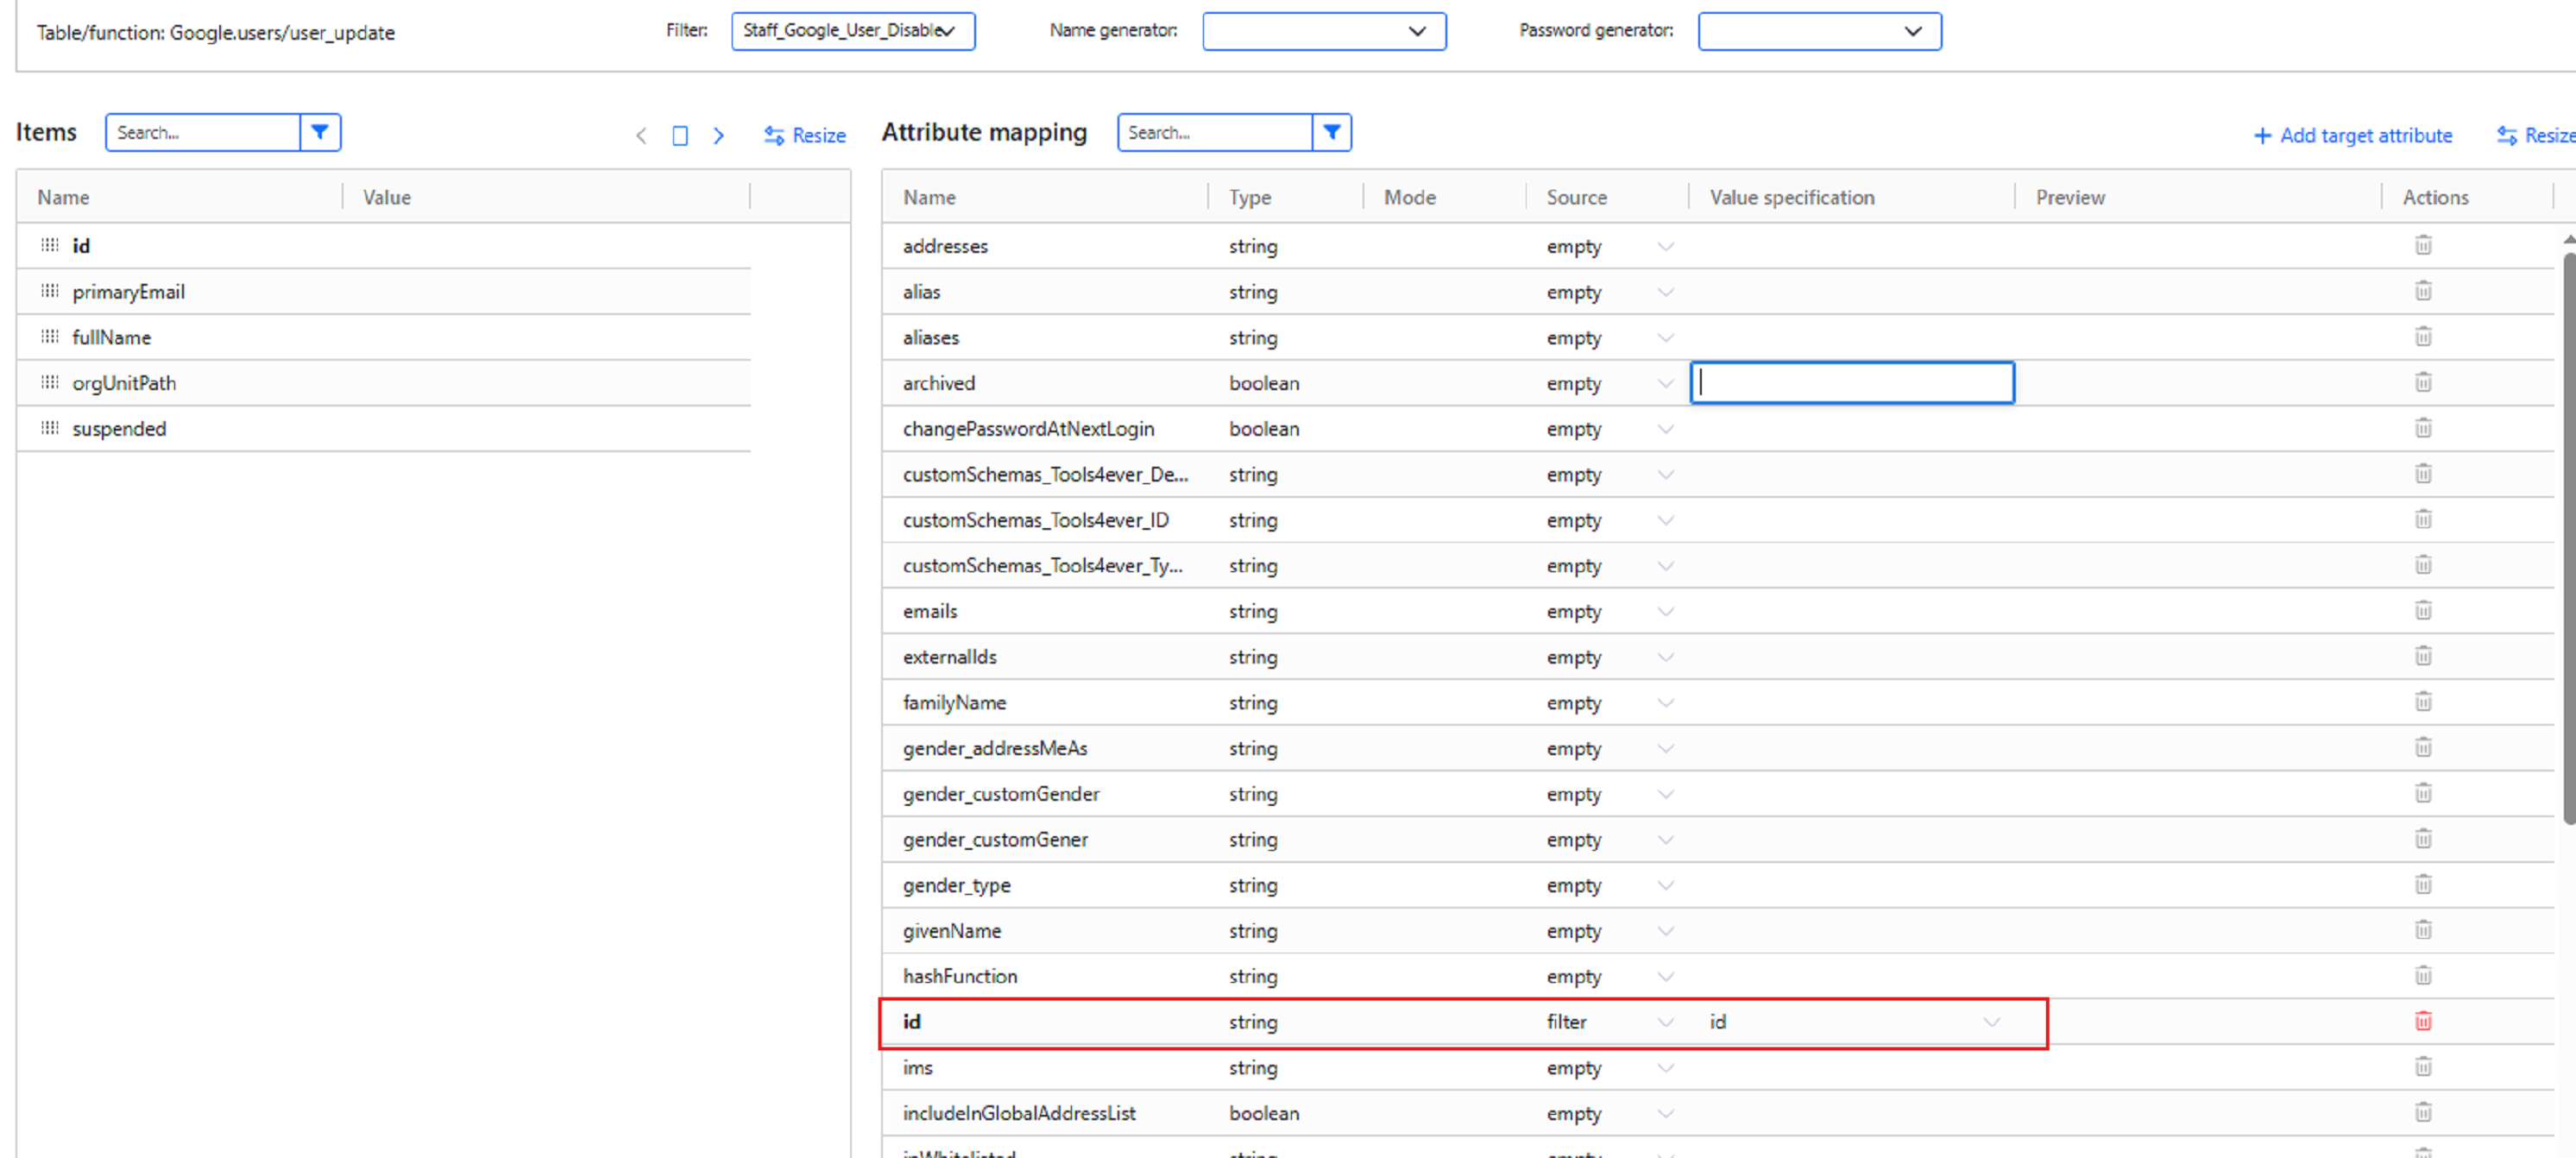Click the Value specification column header

pyautogui.click(x=1792, y=197)
